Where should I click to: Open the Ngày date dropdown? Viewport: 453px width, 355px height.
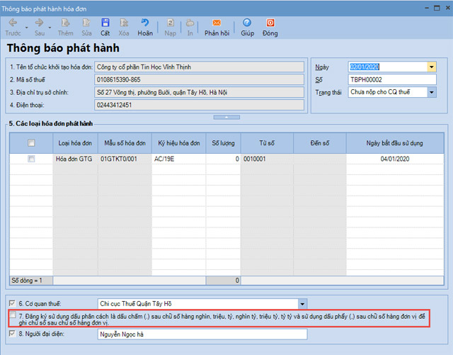(431, 67)
